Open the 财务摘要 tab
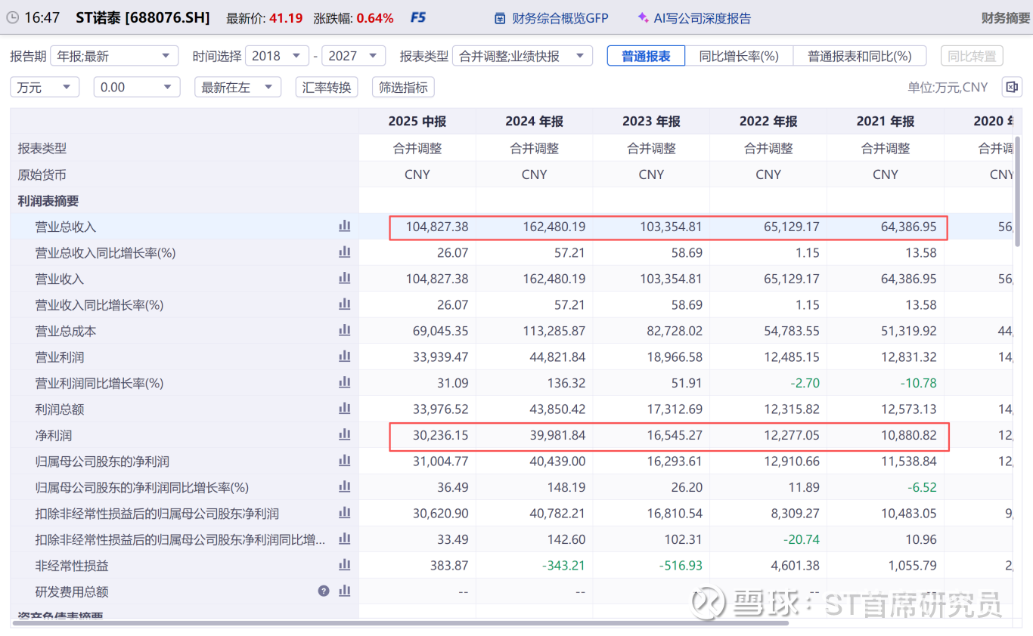1033x636 pixels. point(1005,17)
